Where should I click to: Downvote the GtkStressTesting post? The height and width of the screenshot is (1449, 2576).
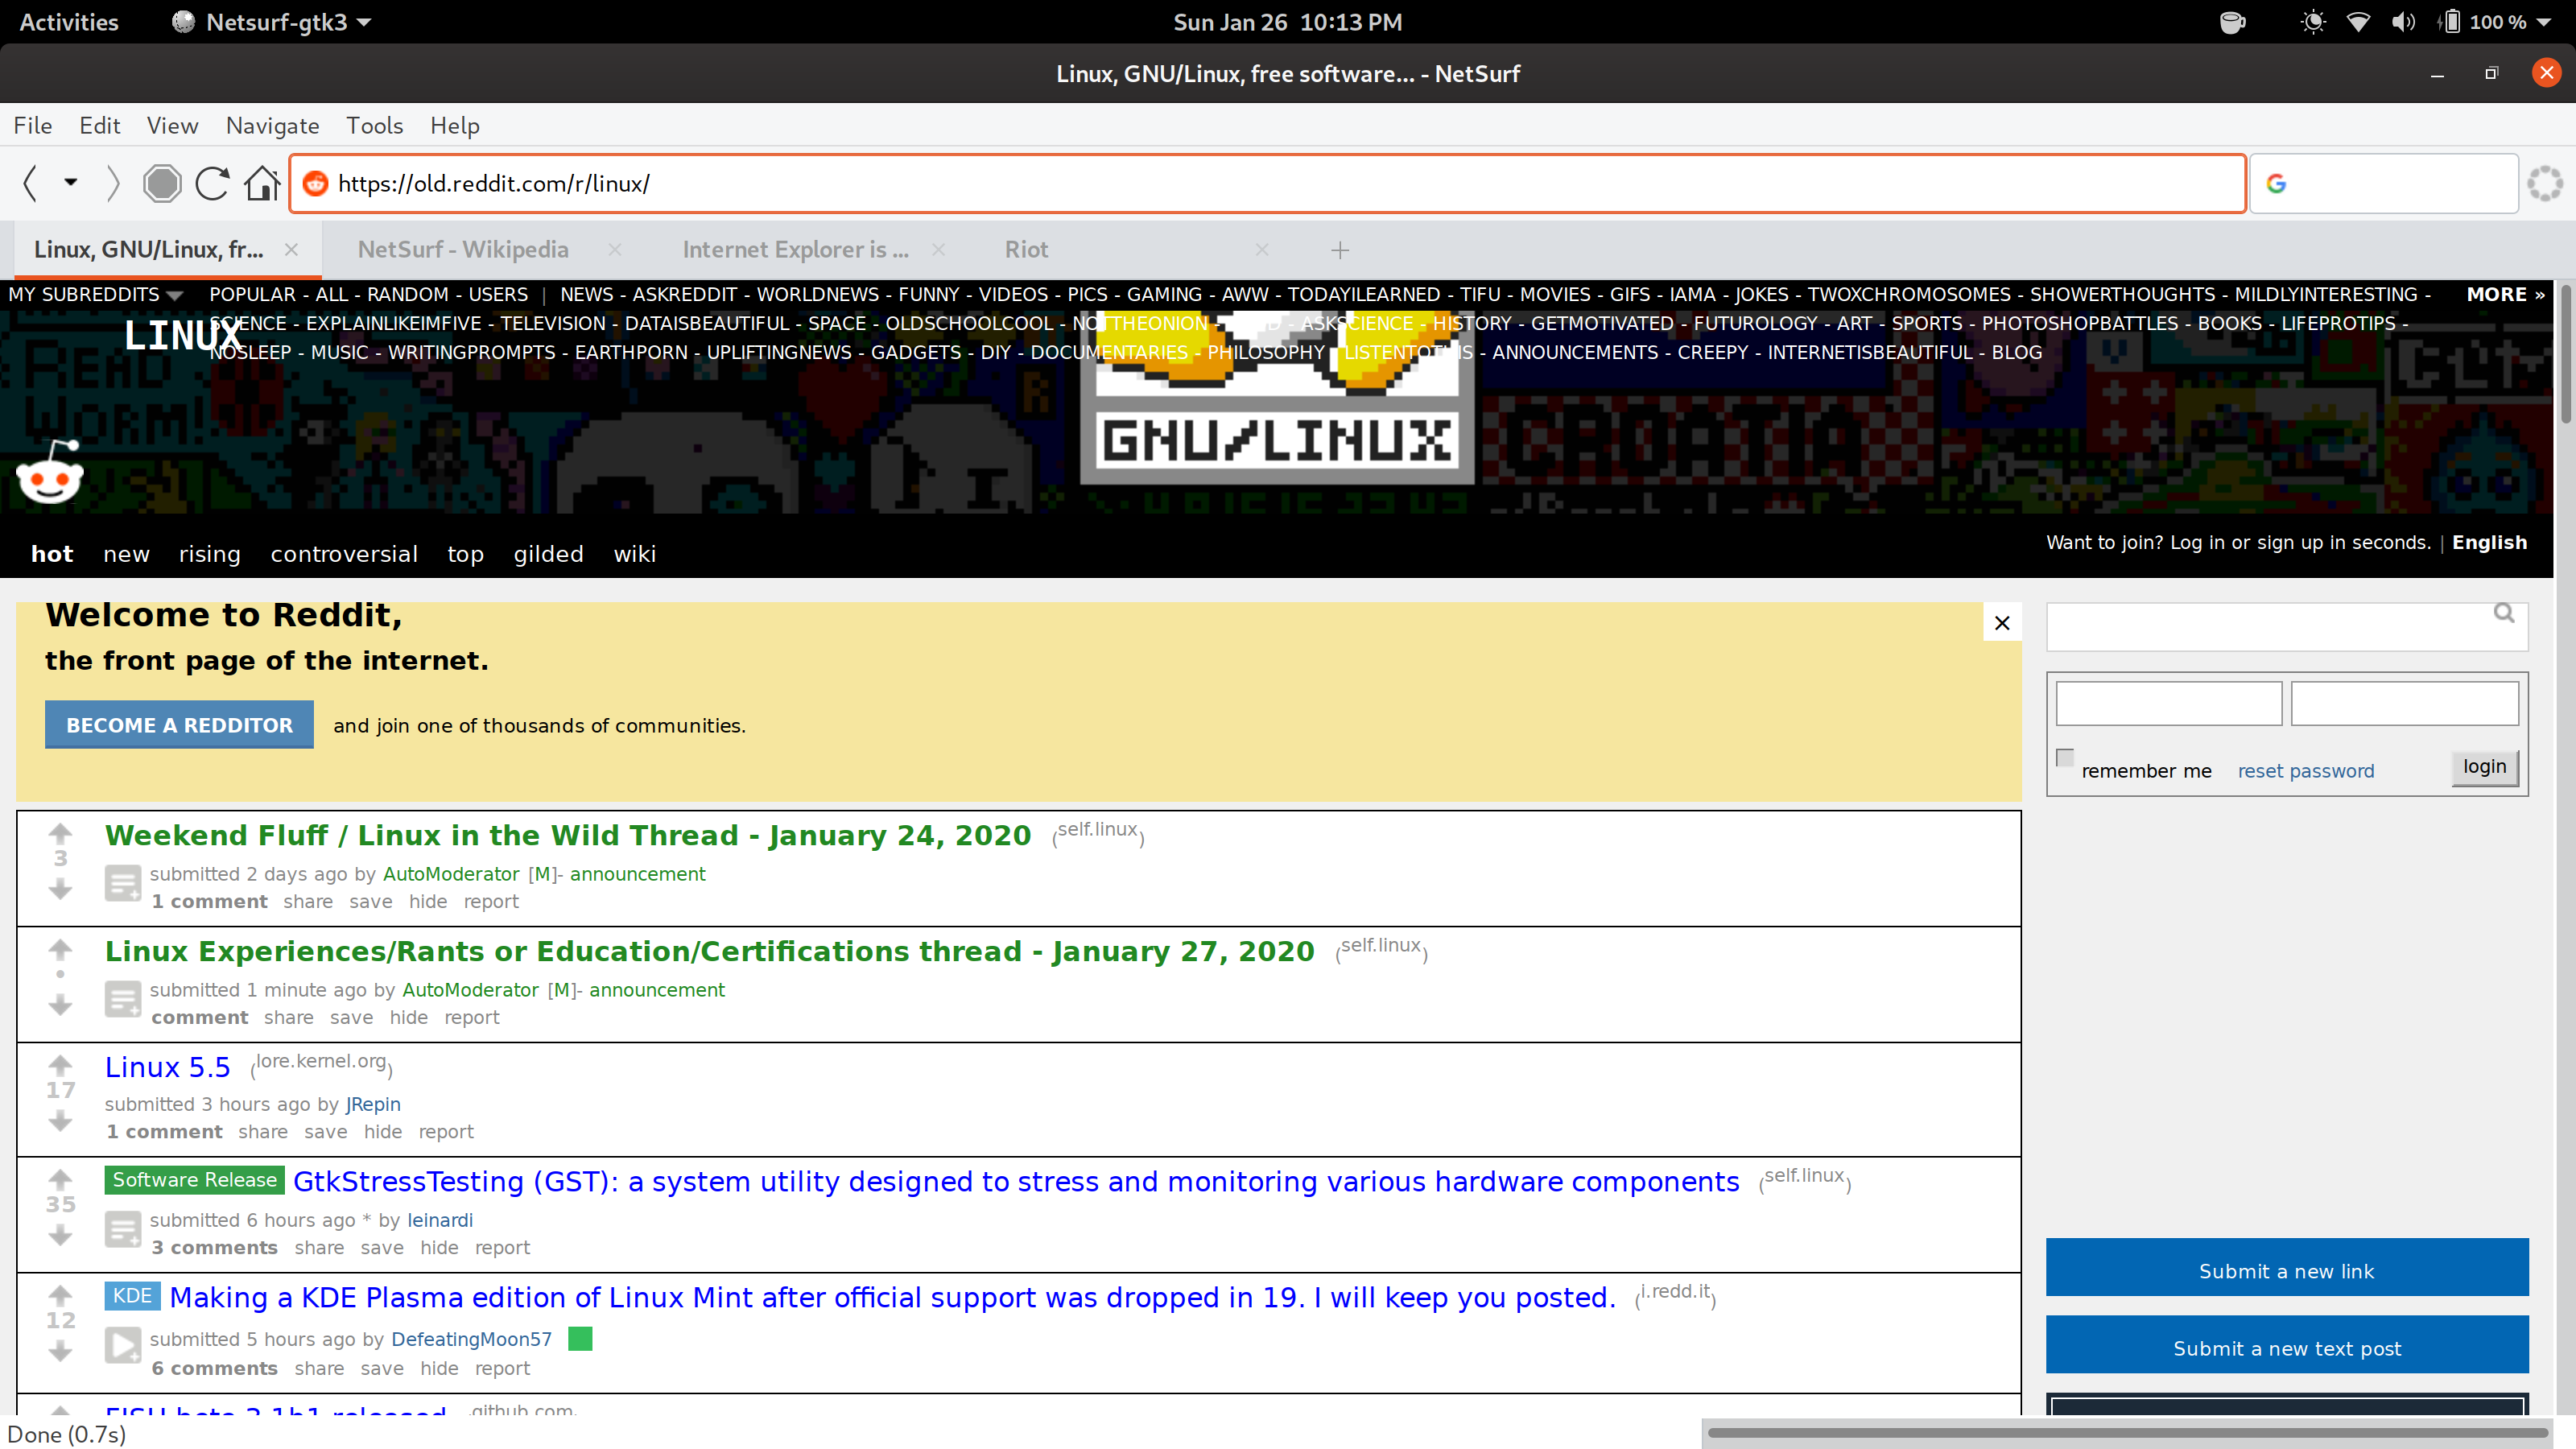point(60,1237)
